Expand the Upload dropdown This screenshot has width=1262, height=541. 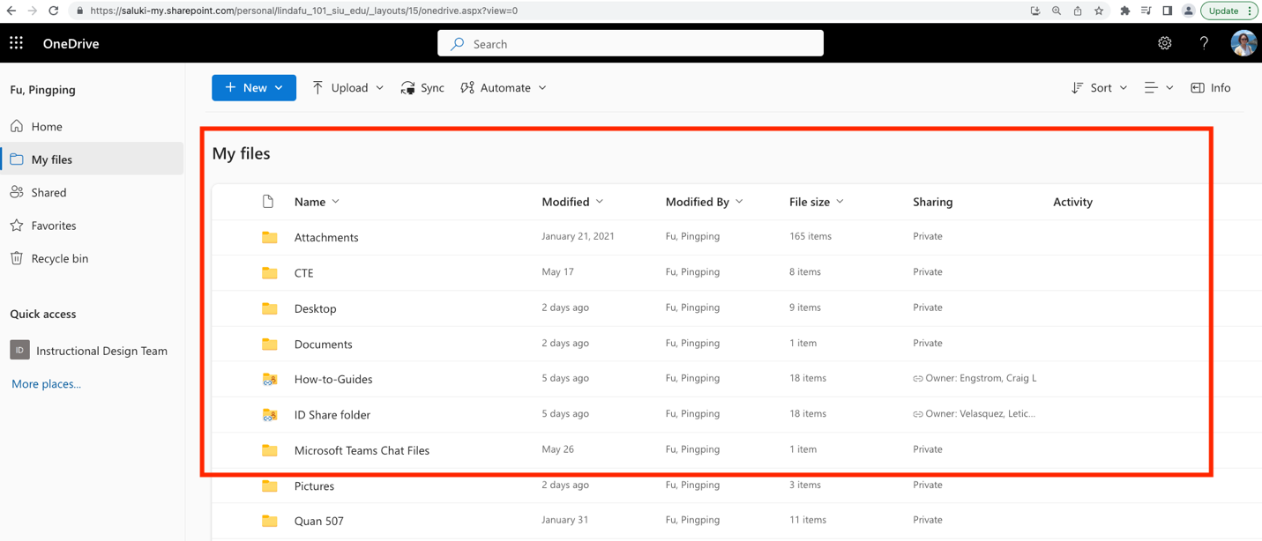click(x=380, y=88)
